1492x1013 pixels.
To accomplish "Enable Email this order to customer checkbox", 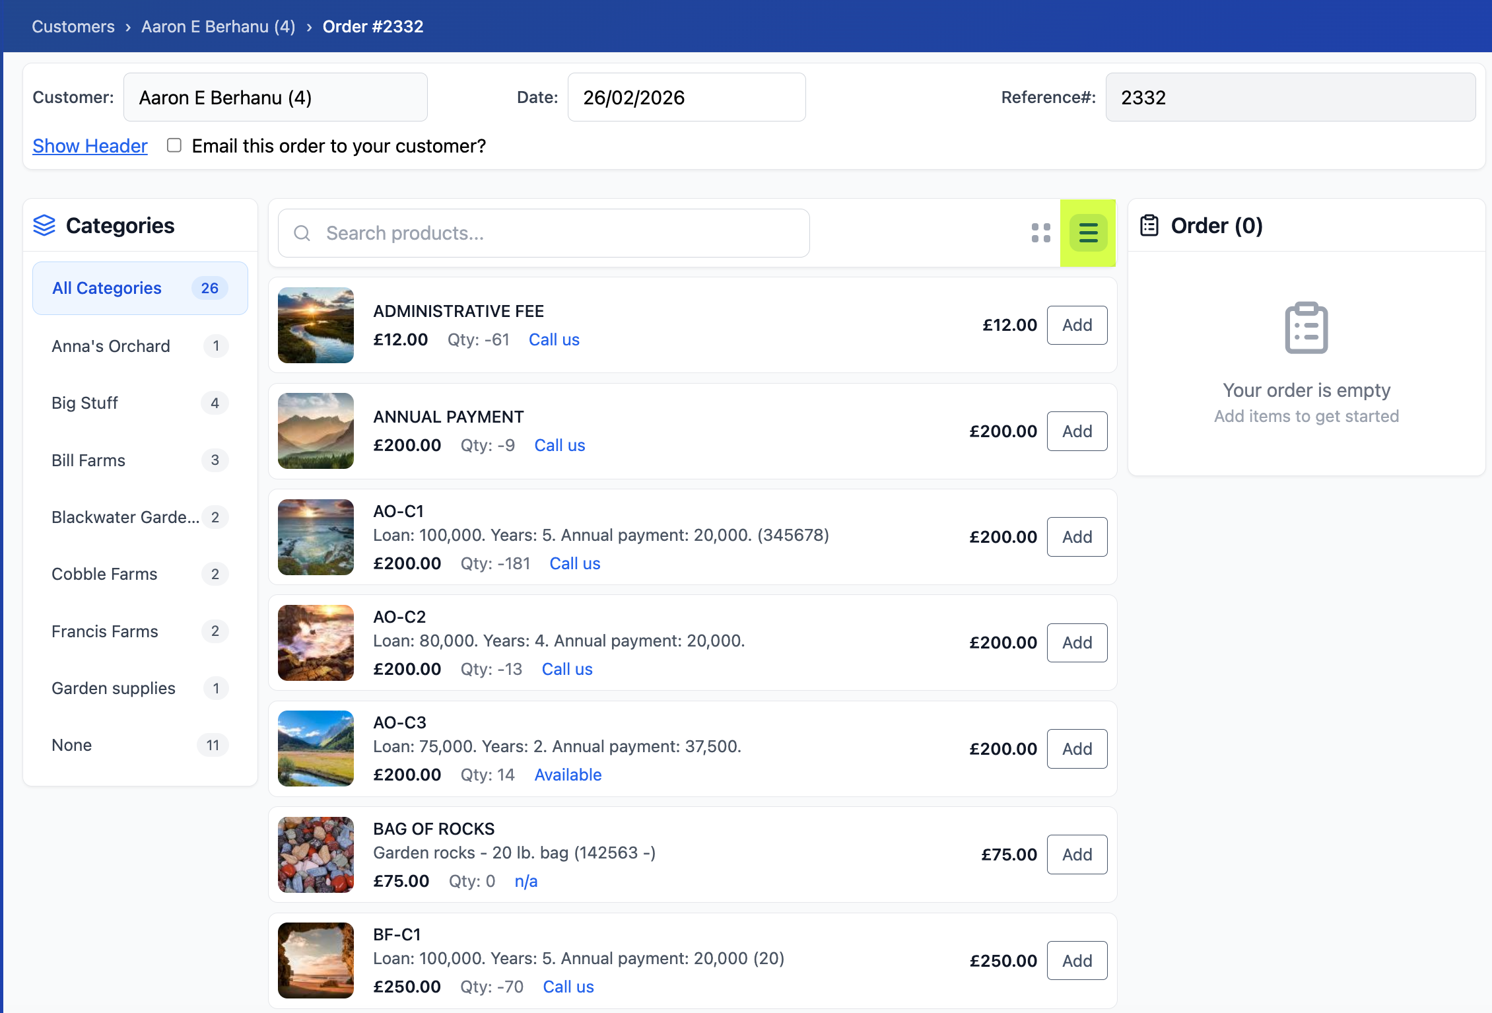I will pyautogui.click(x=174, y=145).
